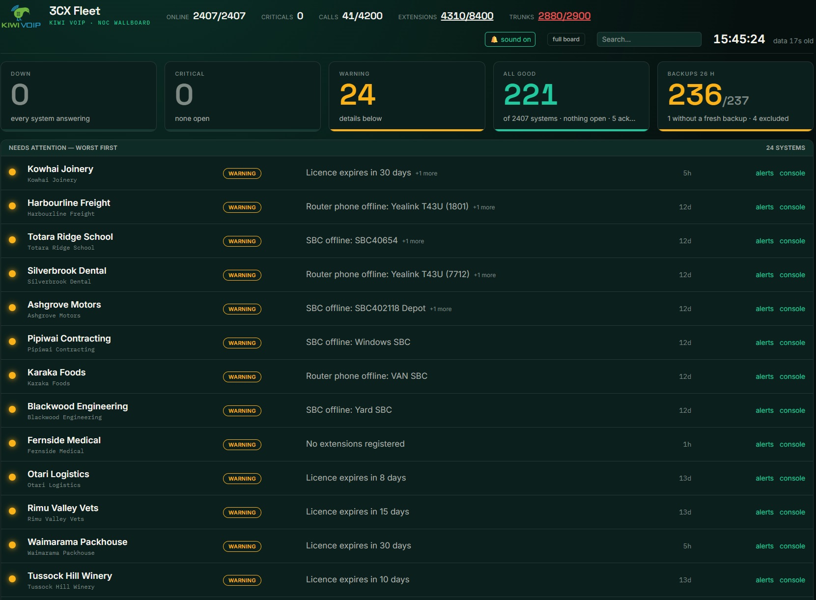This screenshot has height=600, width=816.
Task: Select 'No extensions registered' alert text
Action: coord(355,444)
